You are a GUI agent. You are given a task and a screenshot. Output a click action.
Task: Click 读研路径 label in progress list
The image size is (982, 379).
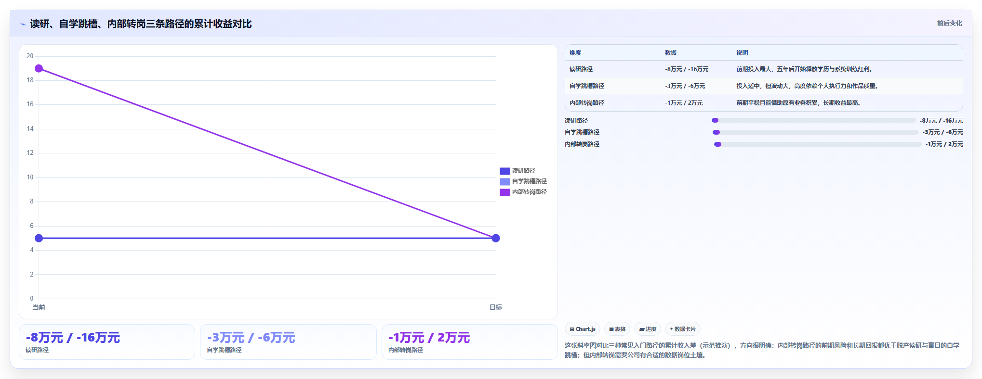(576, 121)
